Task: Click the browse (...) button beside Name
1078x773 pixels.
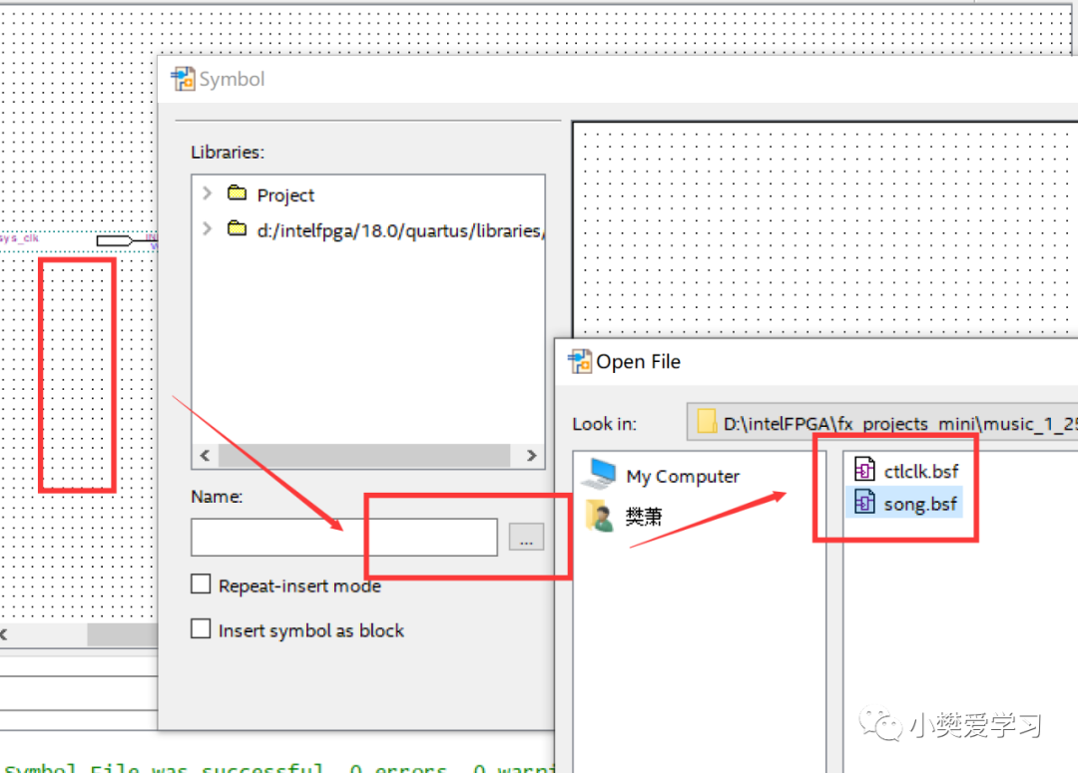Action: coord(527,537)
